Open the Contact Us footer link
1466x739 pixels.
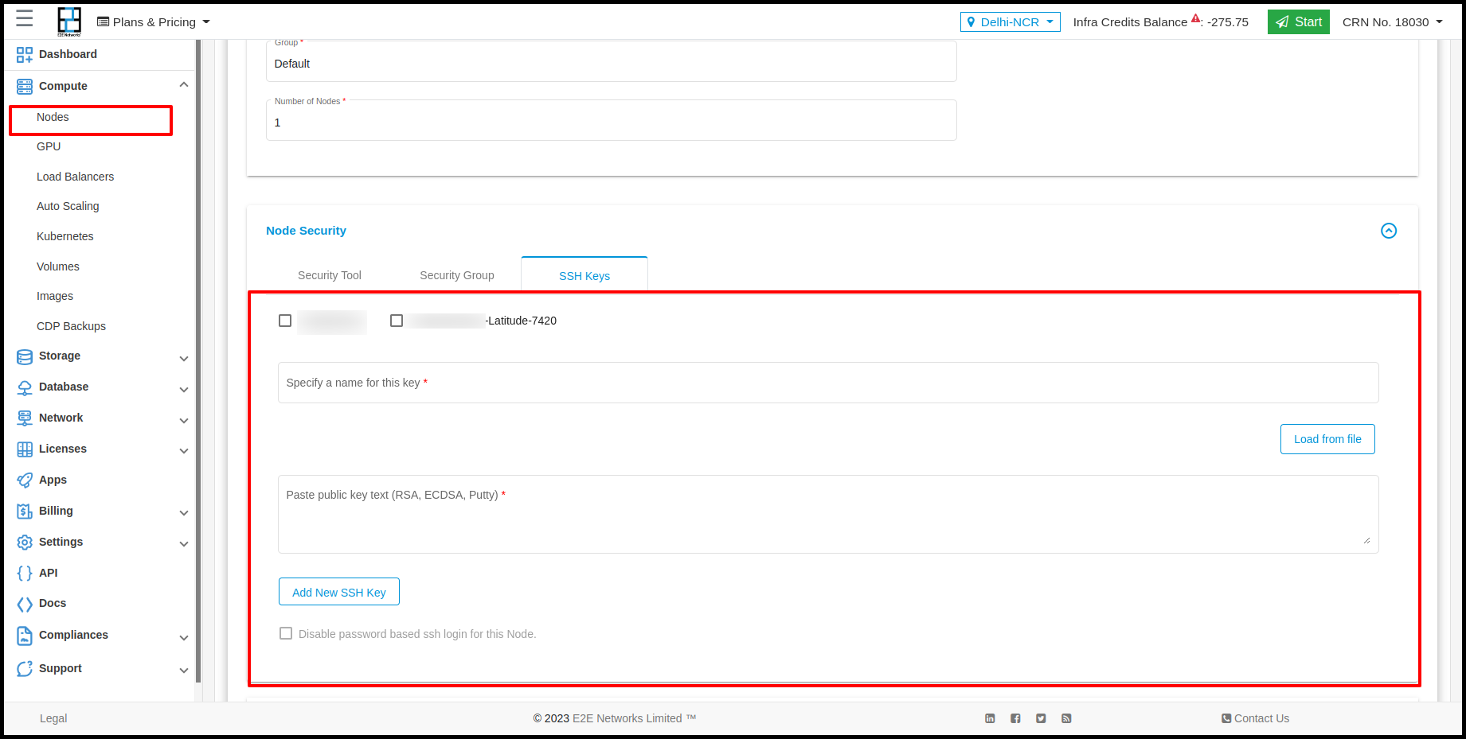1256,718
